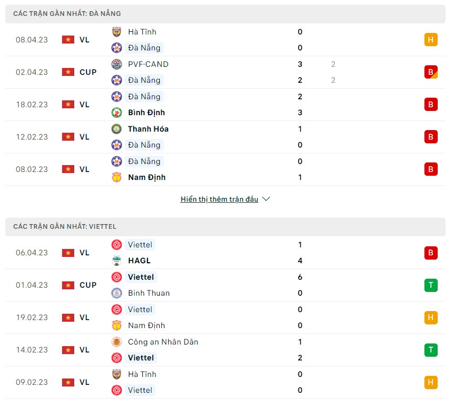
Task: Click the Bình Định team crest
Action: (117, 113)
